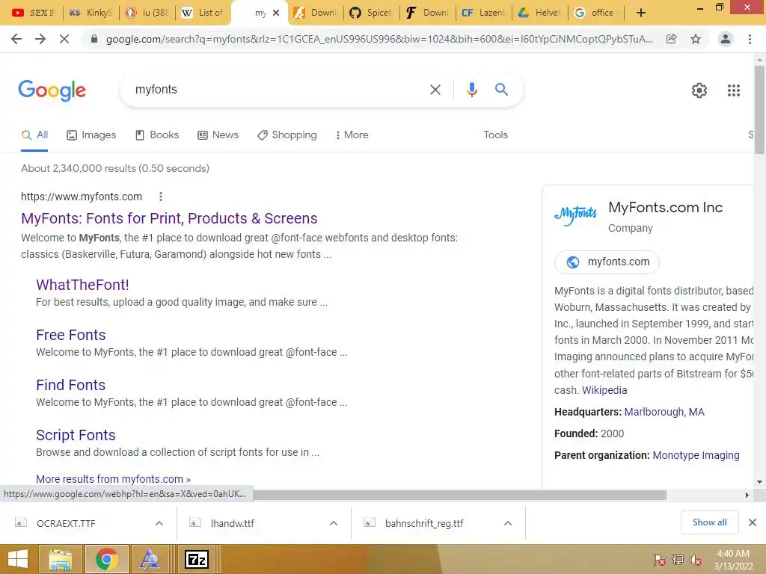
Task: Open the lhandw.ttf downloaded file
Action: [x=233, y=523]
